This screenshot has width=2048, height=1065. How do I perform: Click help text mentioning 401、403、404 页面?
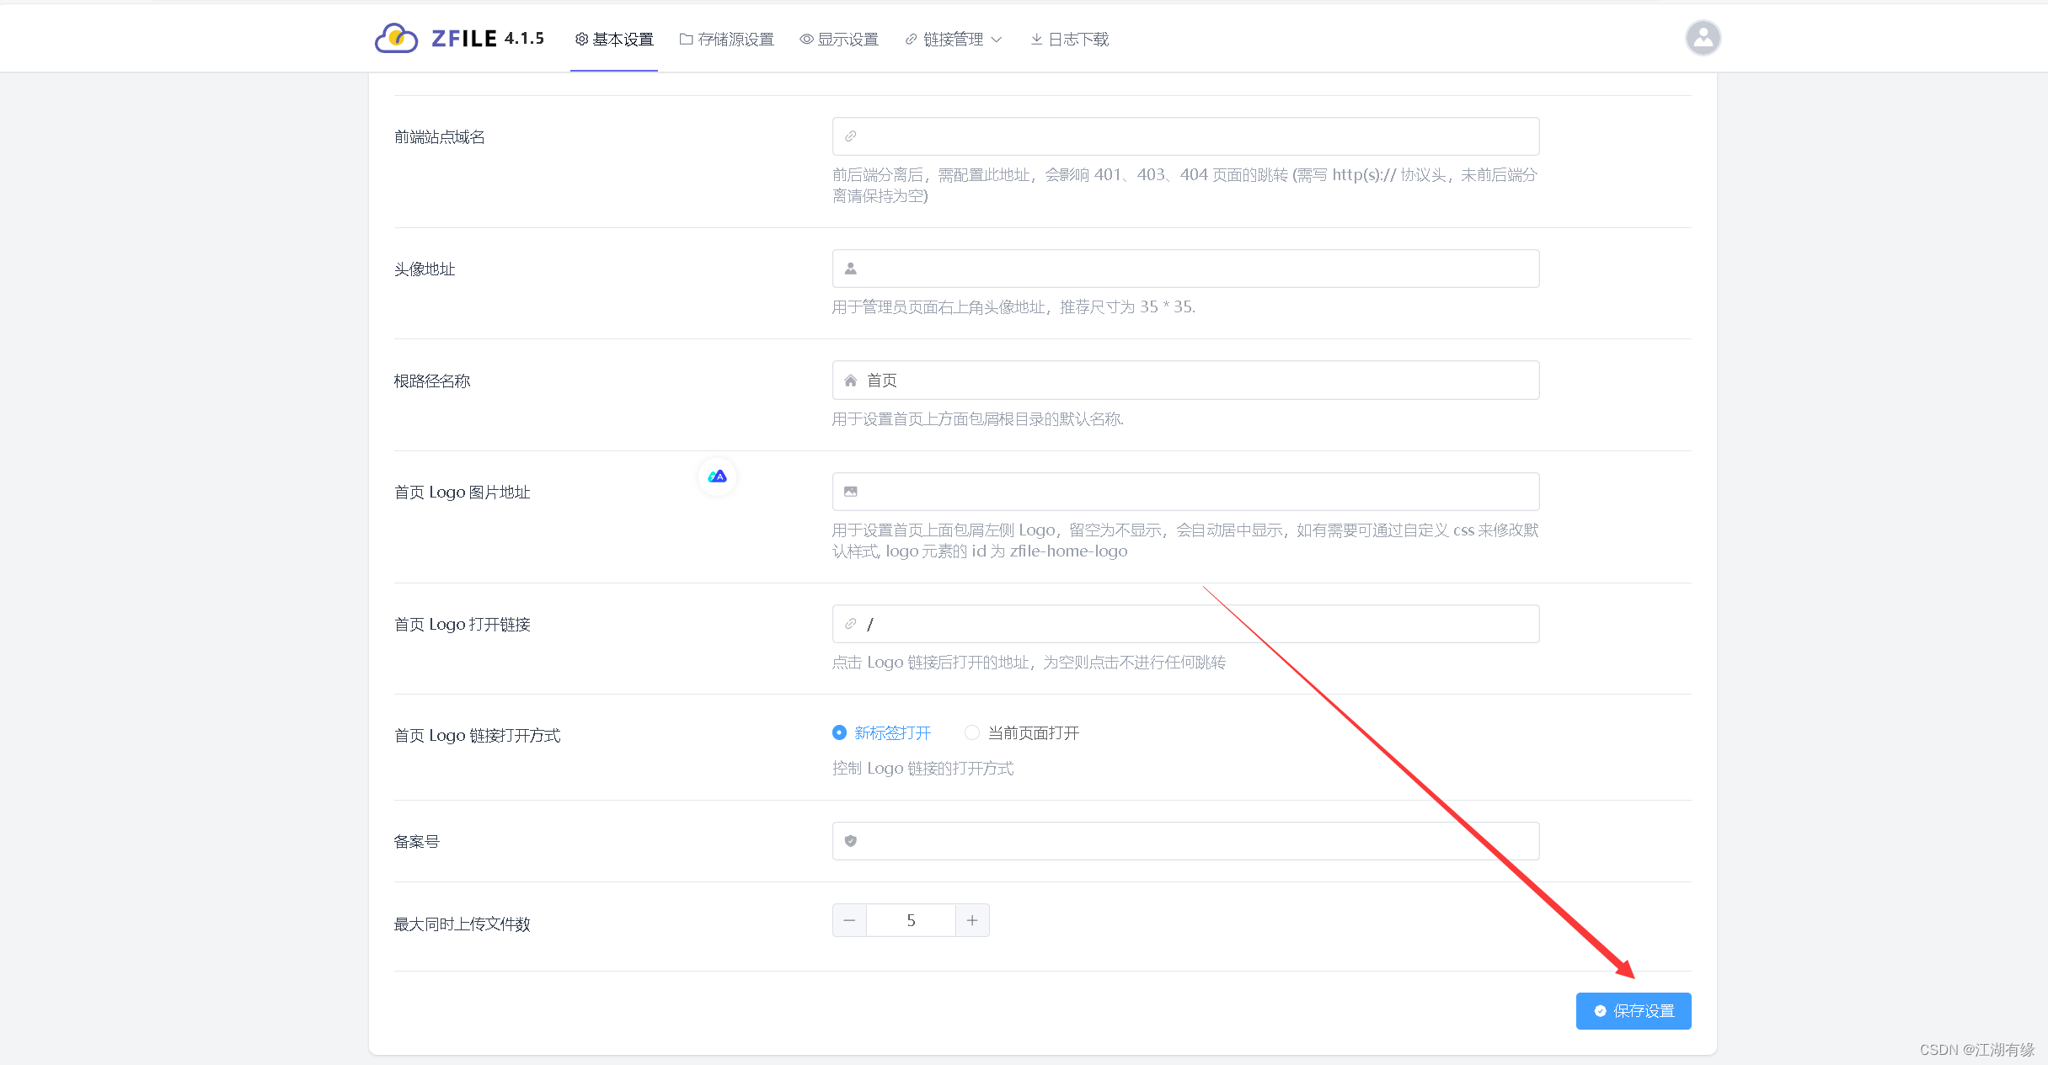(1185, 185)
